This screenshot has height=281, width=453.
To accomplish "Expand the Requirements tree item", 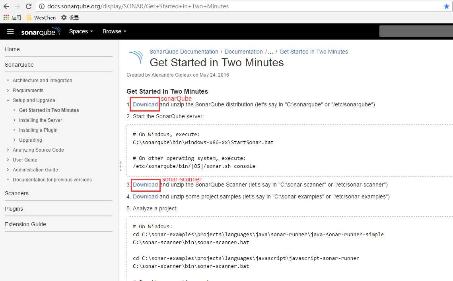I will click(8, 90).
